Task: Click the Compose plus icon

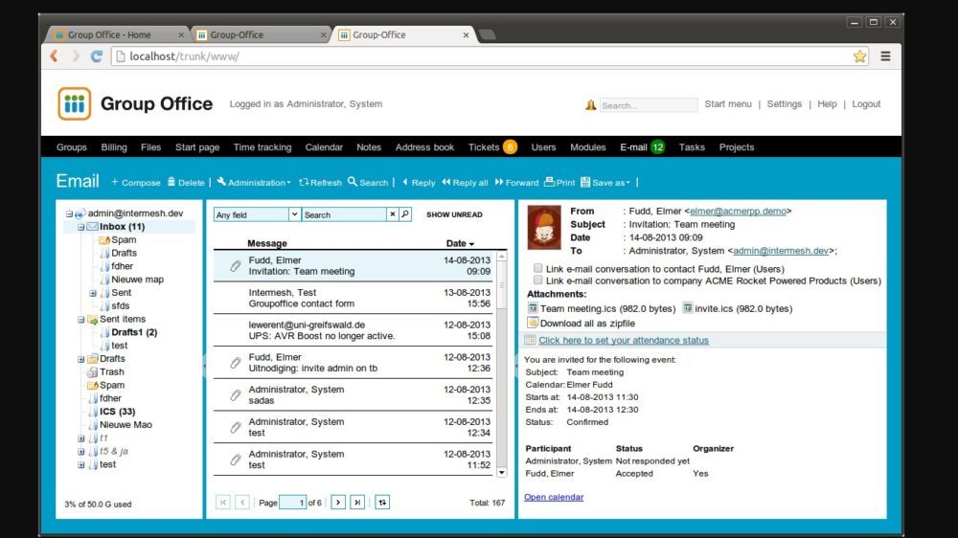Action: pos(115,182)
